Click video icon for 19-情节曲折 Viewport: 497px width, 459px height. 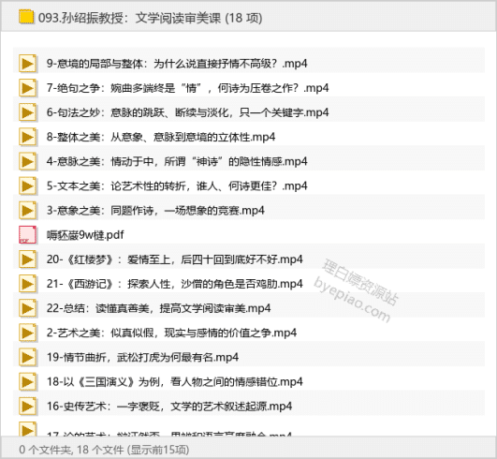[x=27, y=357]
